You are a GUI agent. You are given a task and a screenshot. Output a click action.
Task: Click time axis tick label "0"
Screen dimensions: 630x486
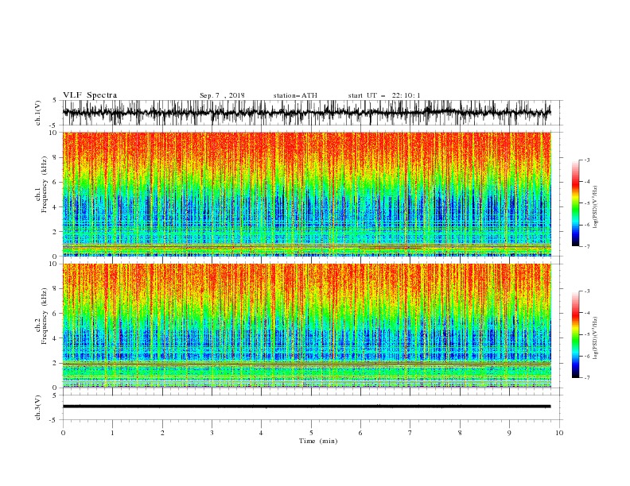point(63,433)
